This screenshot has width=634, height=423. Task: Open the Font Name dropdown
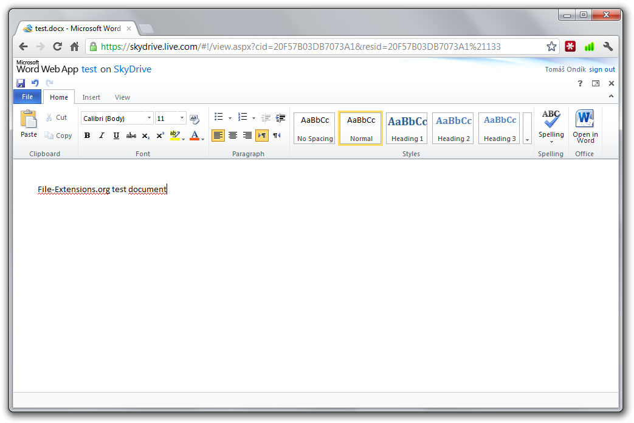click(149, 118)
